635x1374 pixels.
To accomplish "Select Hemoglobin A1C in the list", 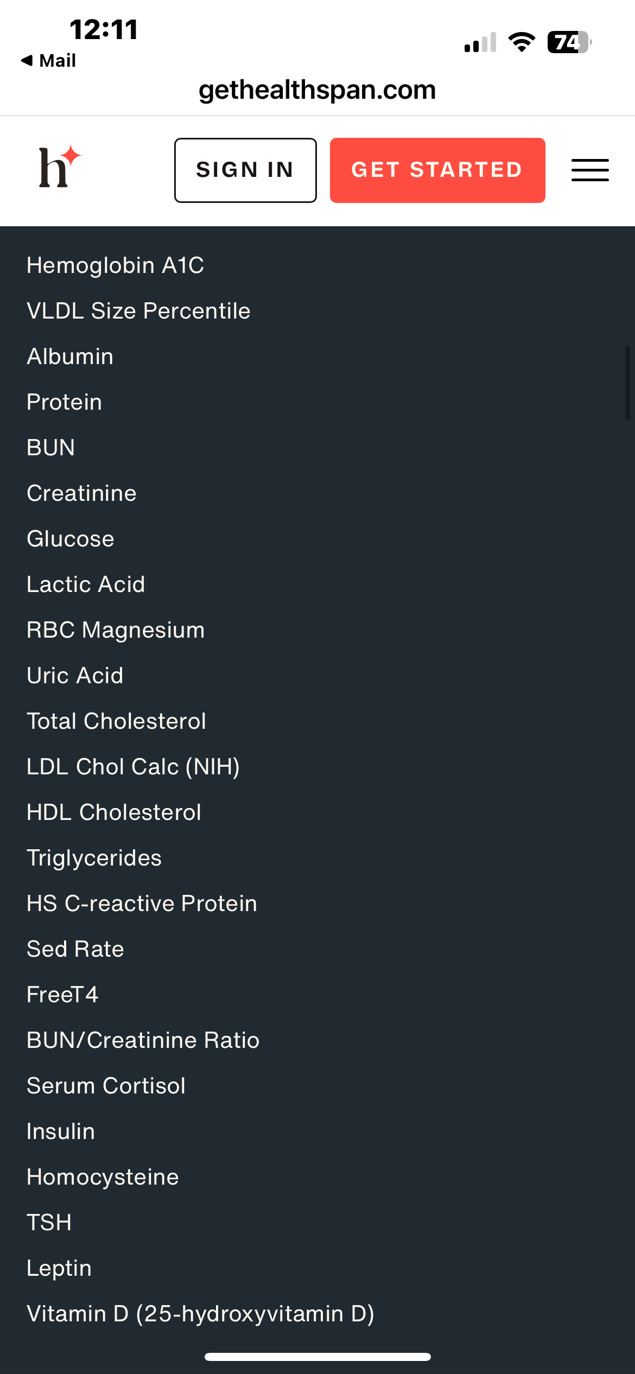I will point(116,266).
